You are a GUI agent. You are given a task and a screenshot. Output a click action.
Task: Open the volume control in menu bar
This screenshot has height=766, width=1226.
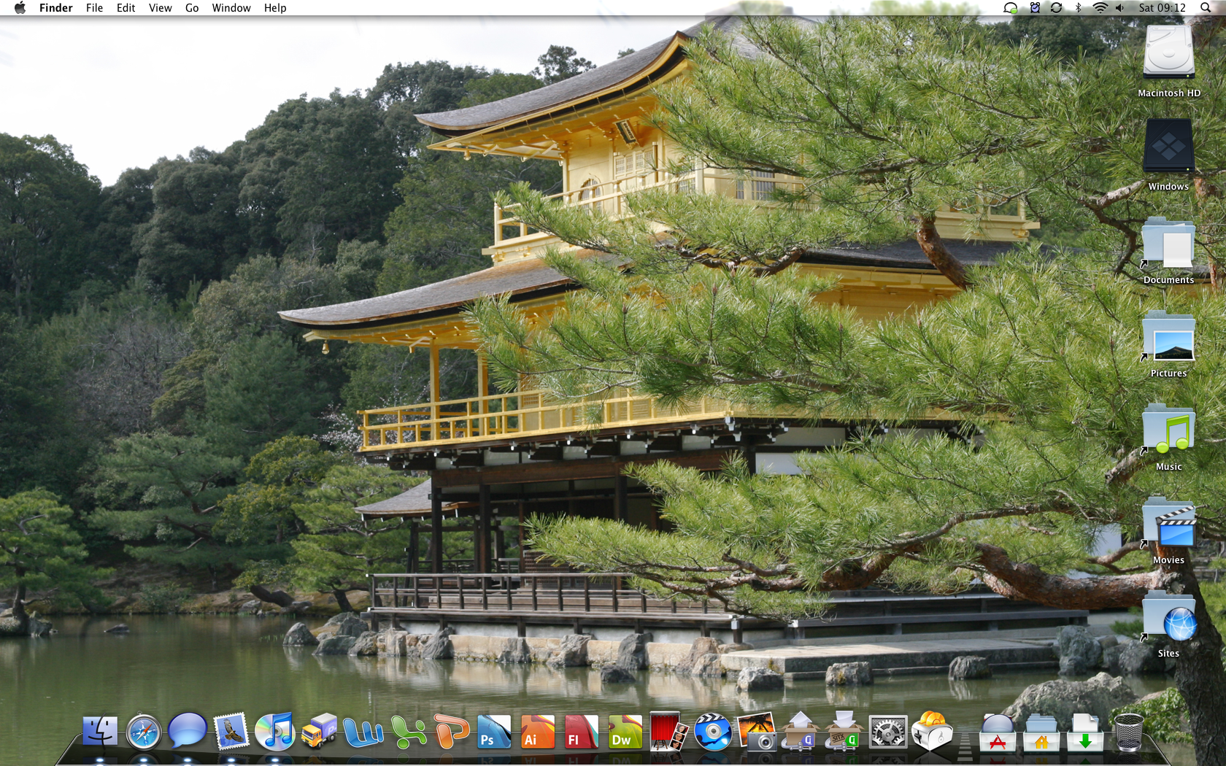tap(1120, 8)
